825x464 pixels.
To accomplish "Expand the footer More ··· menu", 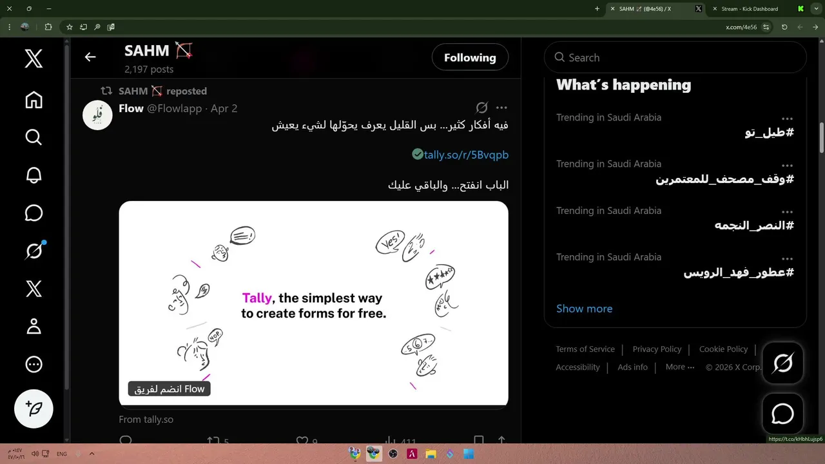I will 680,367.
